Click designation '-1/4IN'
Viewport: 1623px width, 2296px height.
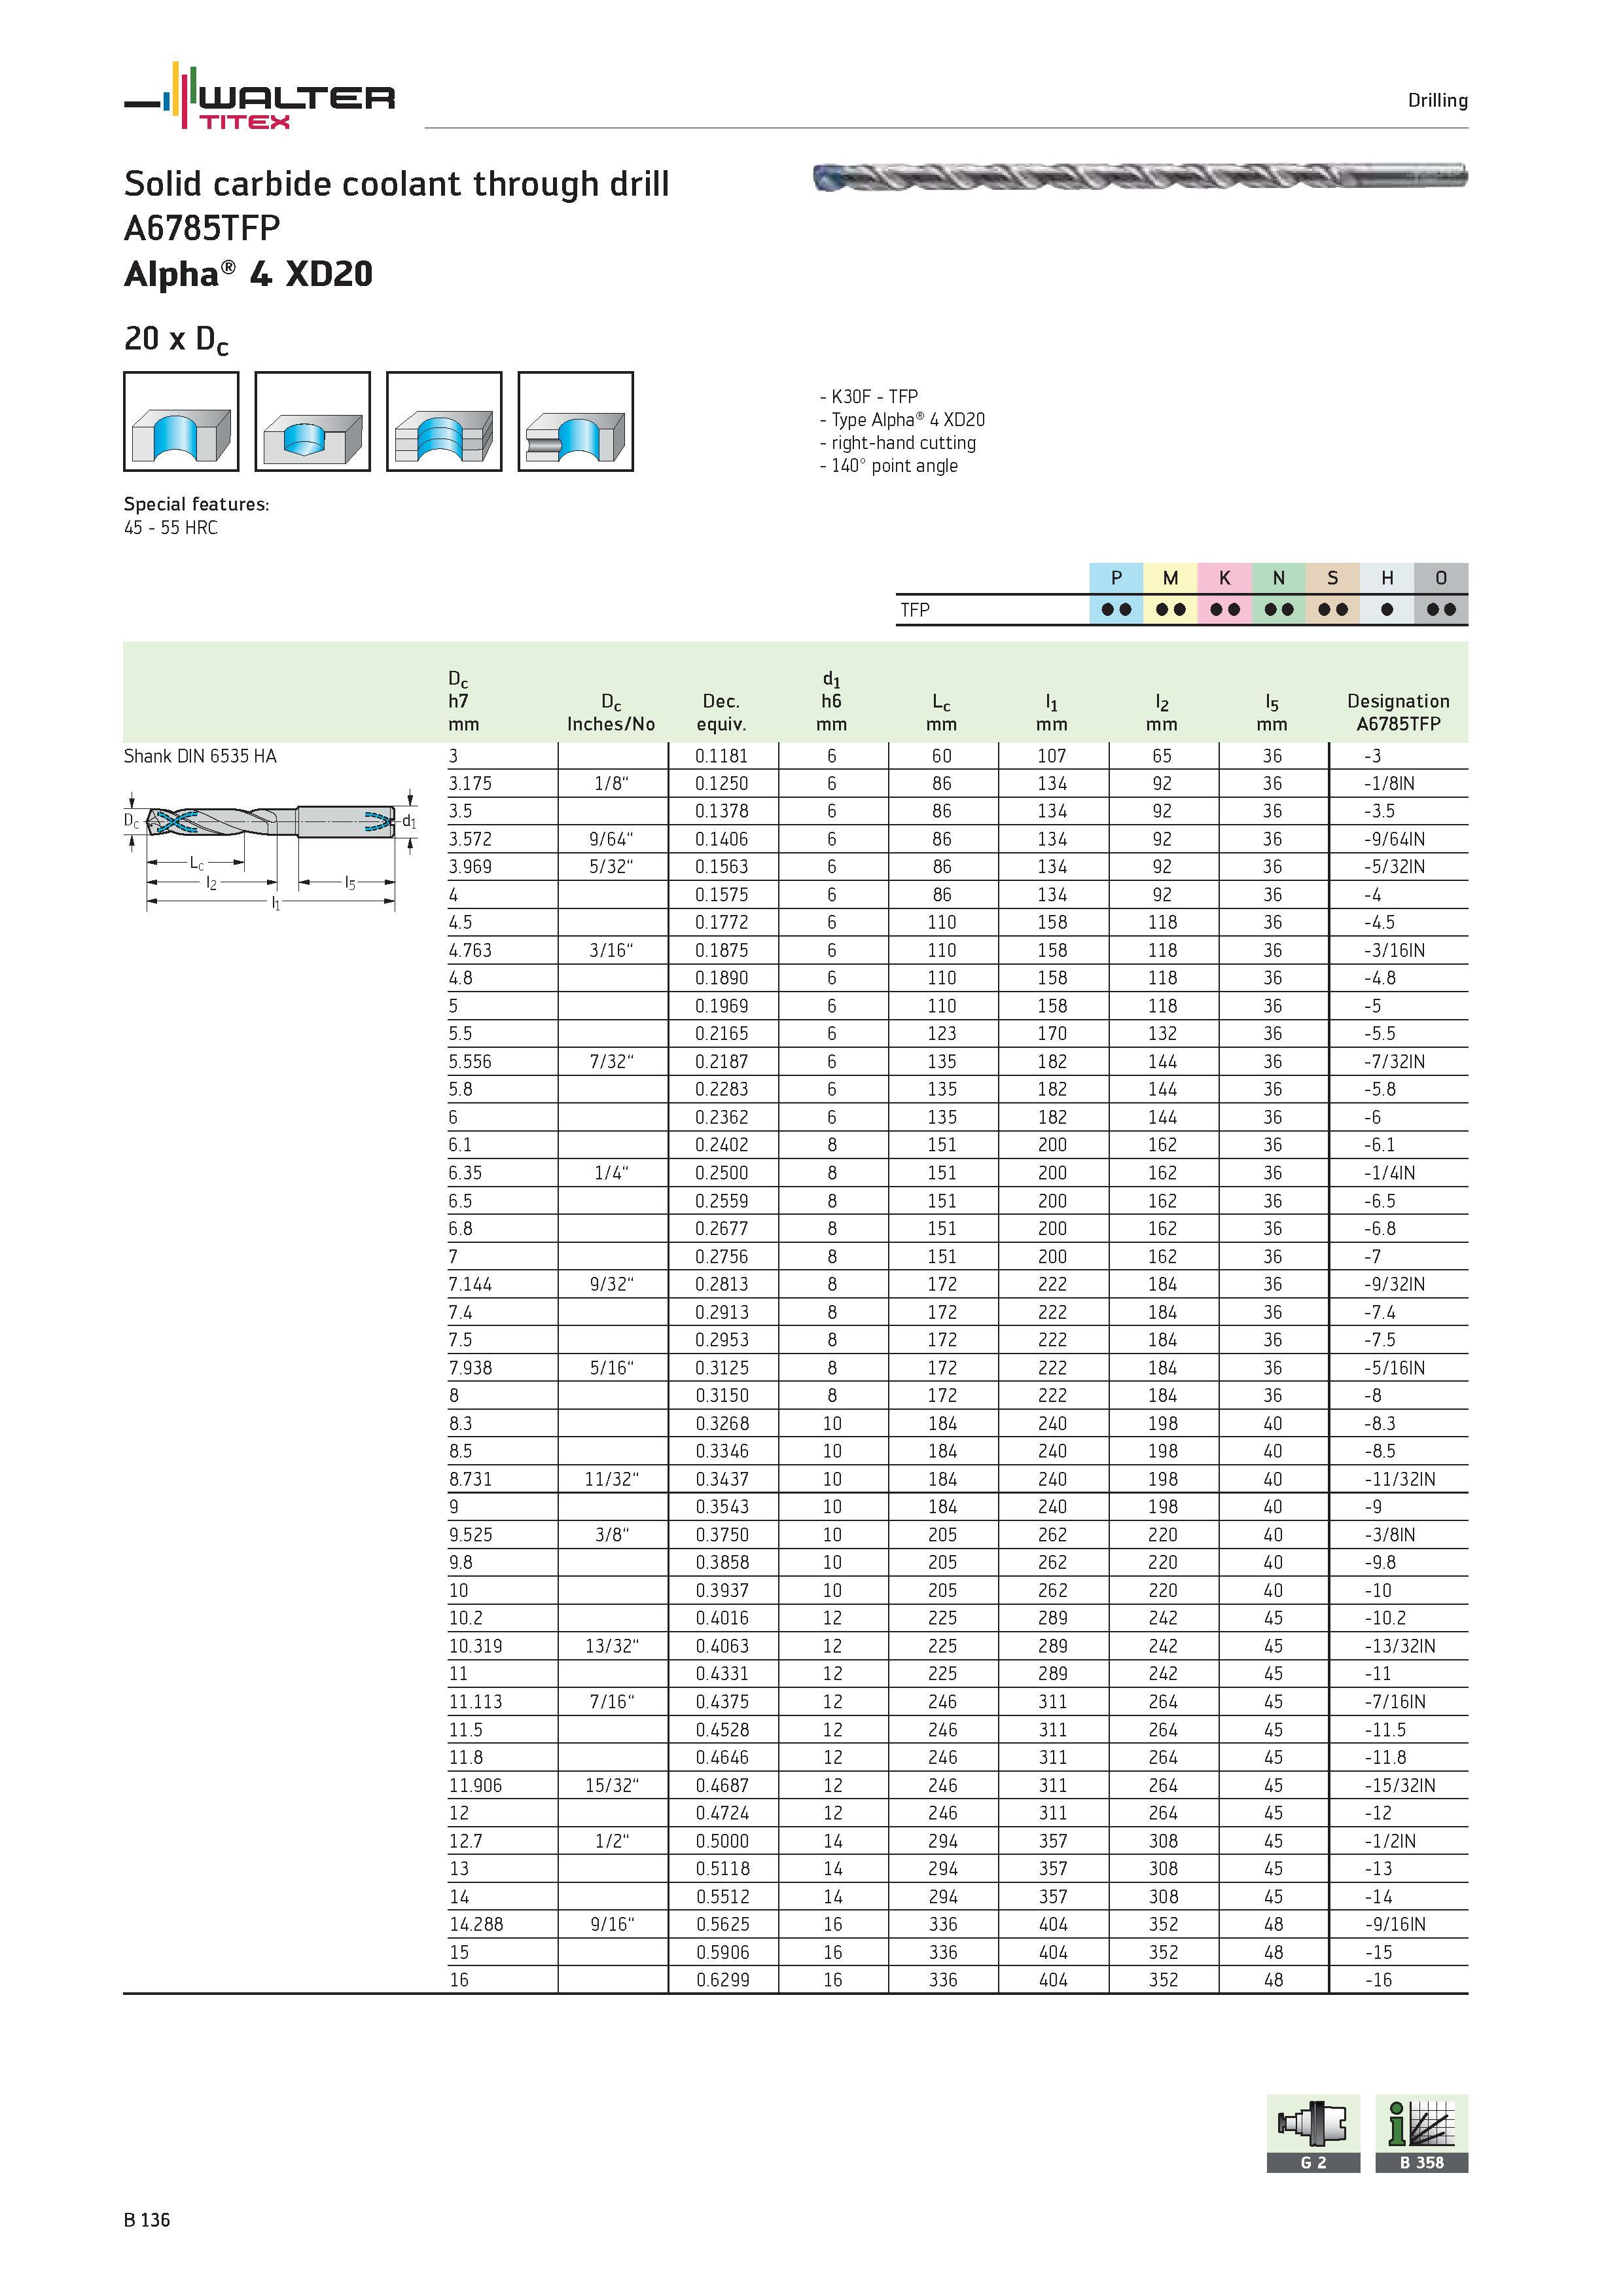(x=1390, y=1173)
